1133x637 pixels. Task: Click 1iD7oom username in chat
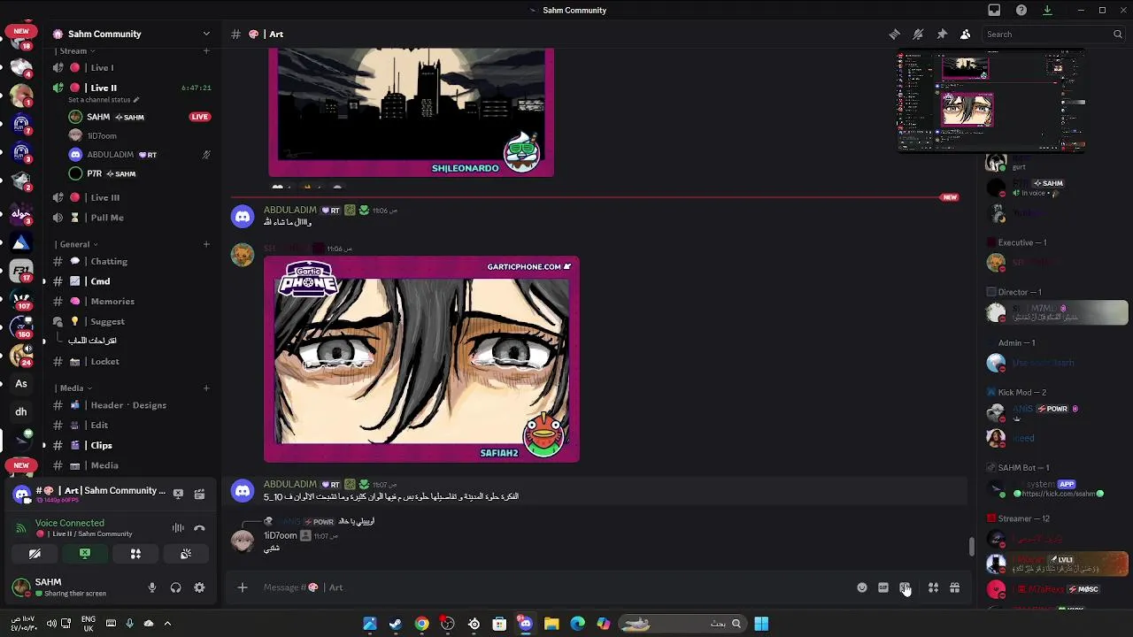click(x=281, y=536)
